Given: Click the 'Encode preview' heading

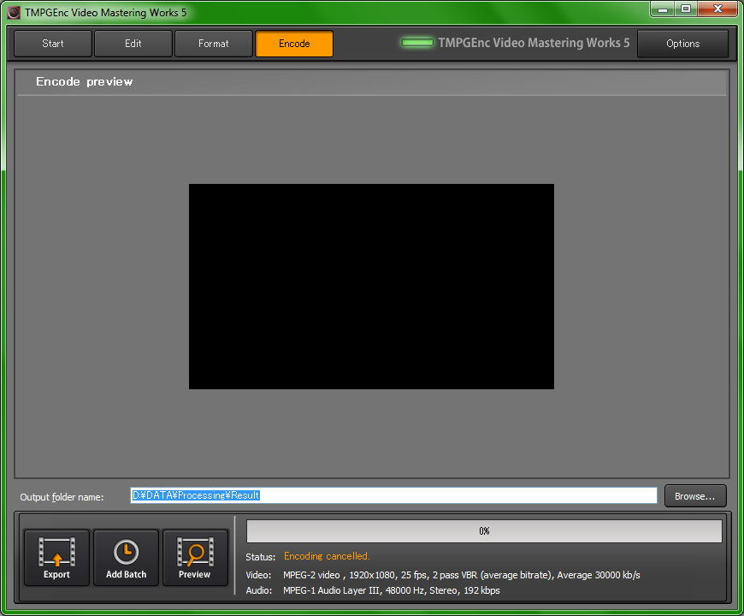Looking at the screenshot, I should tap(84, 81).
